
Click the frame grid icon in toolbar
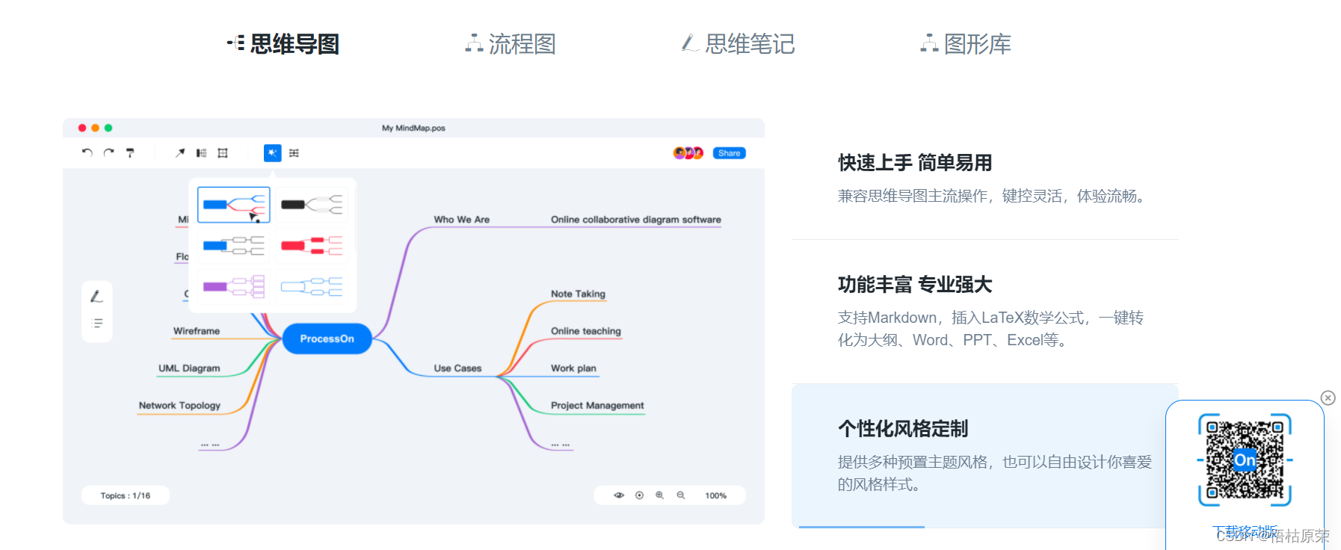click(x=223, y=152)
